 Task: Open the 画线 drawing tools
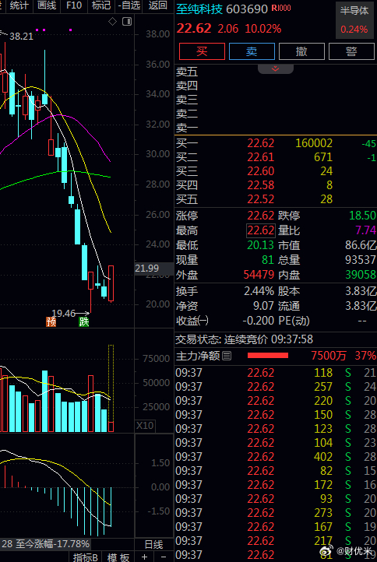point(47,5)
